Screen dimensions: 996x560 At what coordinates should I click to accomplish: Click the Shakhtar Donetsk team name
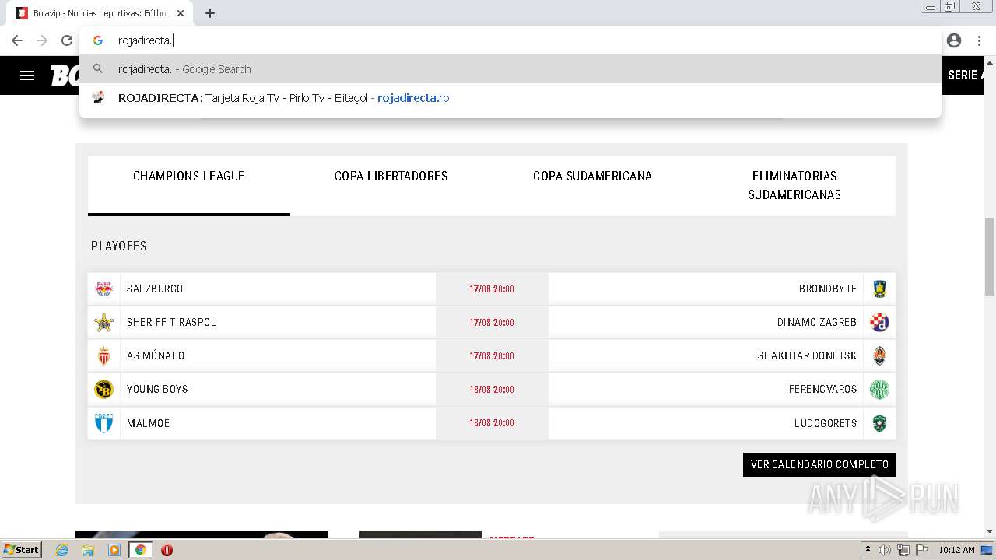pyautogui.click(x=807, y=355)
